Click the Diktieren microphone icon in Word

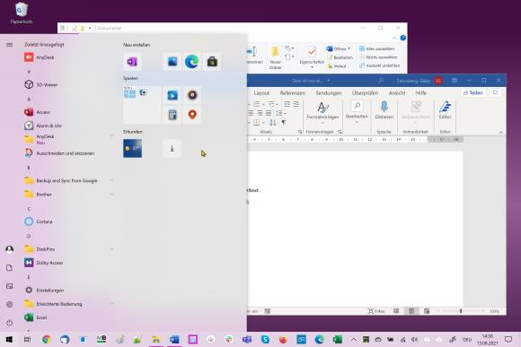coord(384,110)
